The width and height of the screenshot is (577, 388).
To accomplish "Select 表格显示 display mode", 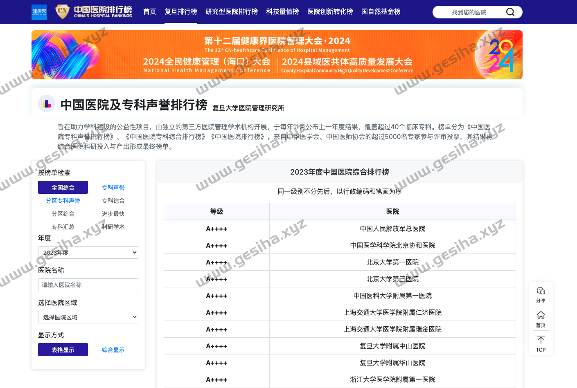I will click(x=63, y=350).
